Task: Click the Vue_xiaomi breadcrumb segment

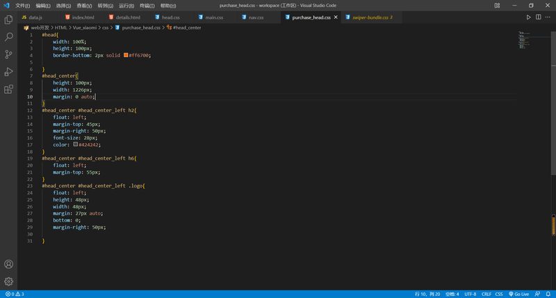Action: coord(84,28)
